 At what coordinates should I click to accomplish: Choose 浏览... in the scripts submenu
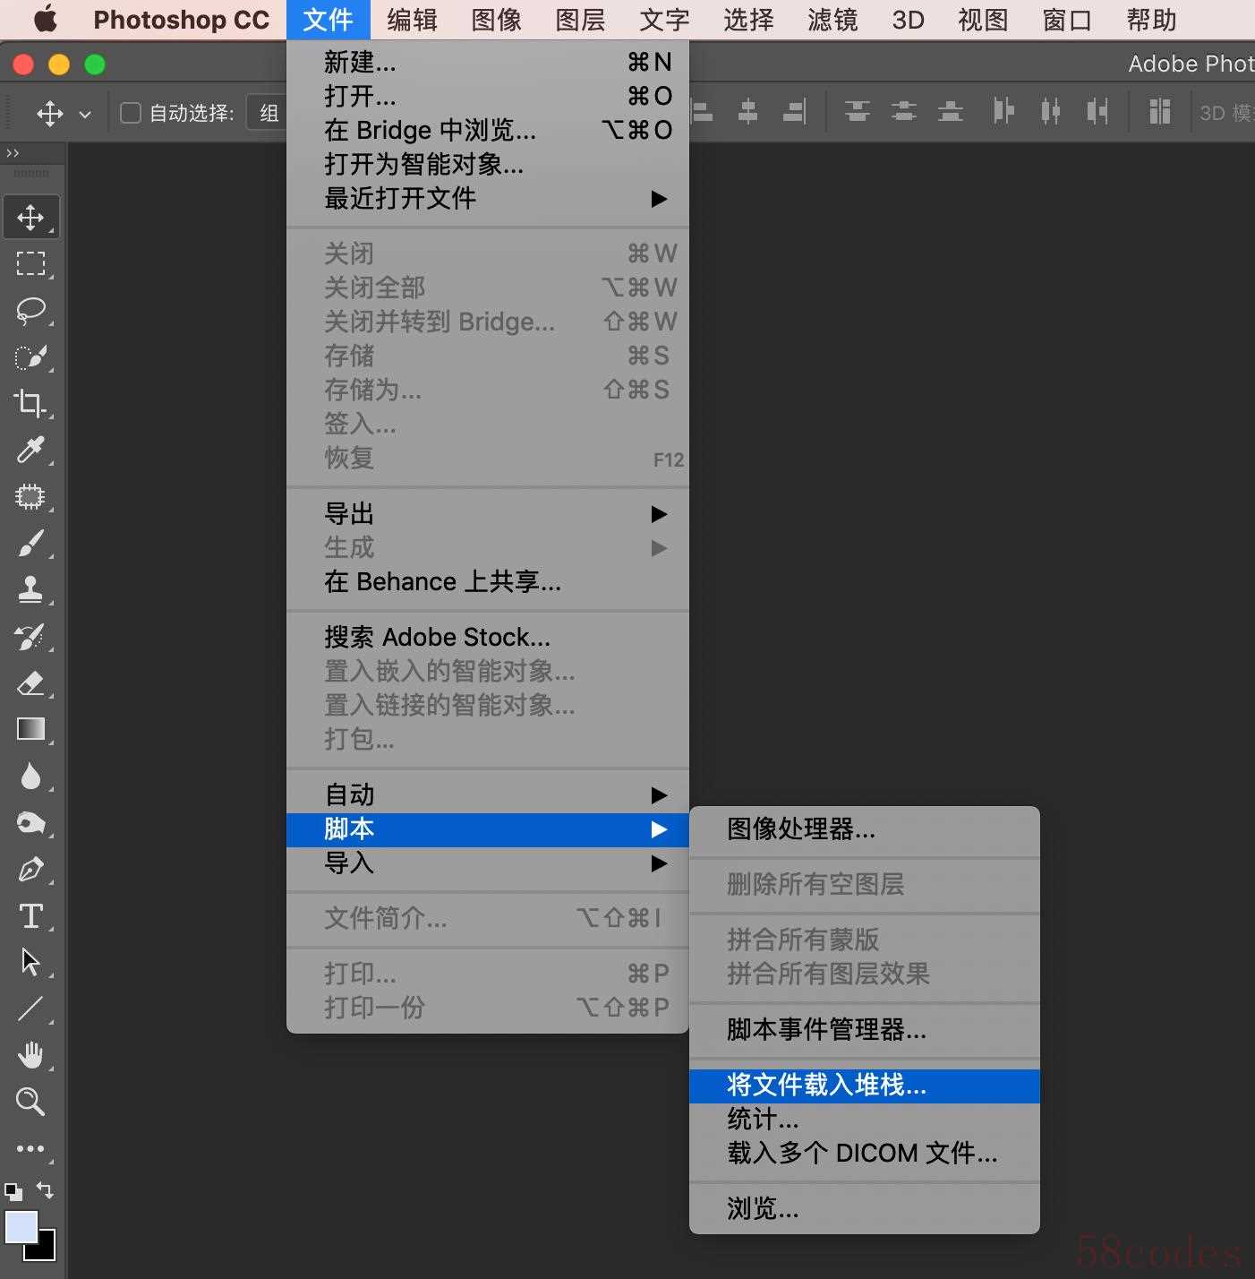click(x=865, y=1209)
